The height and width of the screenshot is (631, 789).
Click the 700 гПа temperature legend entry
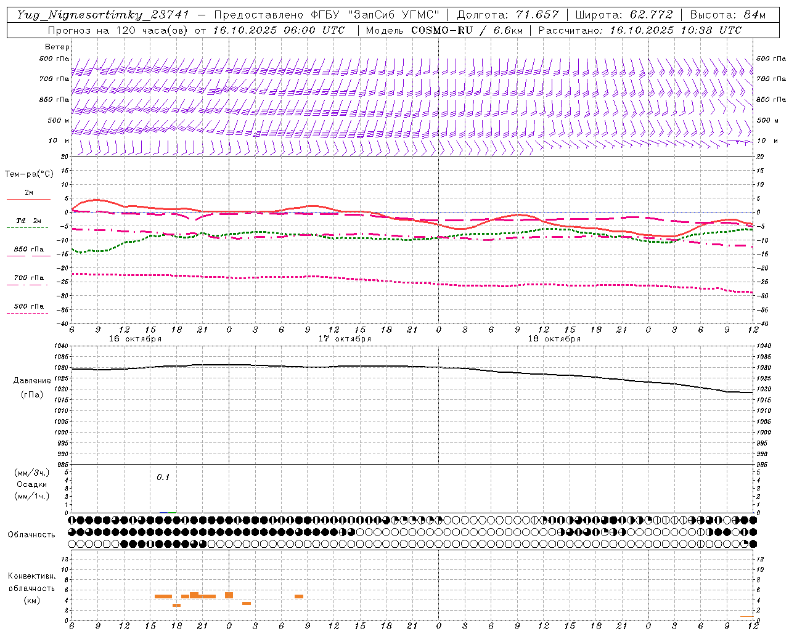(x=29, y=277)
